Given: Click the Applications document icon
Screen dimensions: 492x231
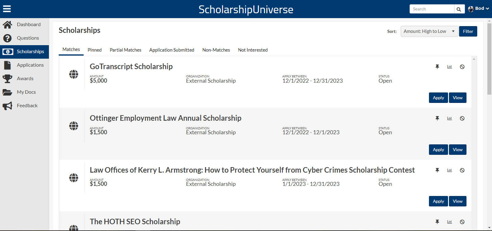Looking at the screenshot, I should [x=7, y=65].
